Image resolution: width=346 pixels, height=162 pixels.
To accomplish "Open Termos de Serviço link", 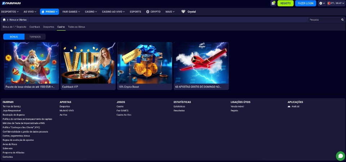I will click(x=12, y=107).
